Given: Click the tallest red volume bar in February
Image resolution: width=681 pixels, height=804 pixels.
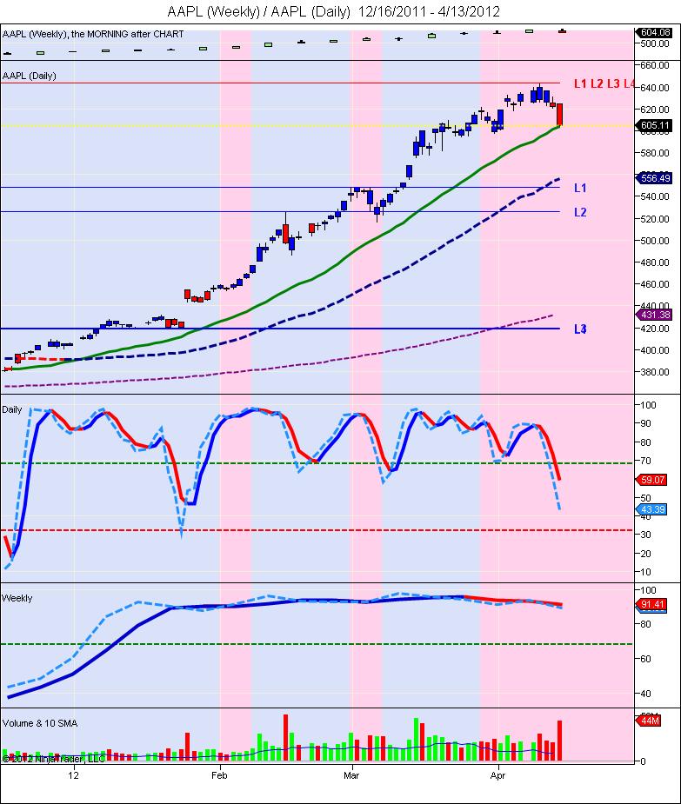Looking at the screenshot, I should [286, 737].
